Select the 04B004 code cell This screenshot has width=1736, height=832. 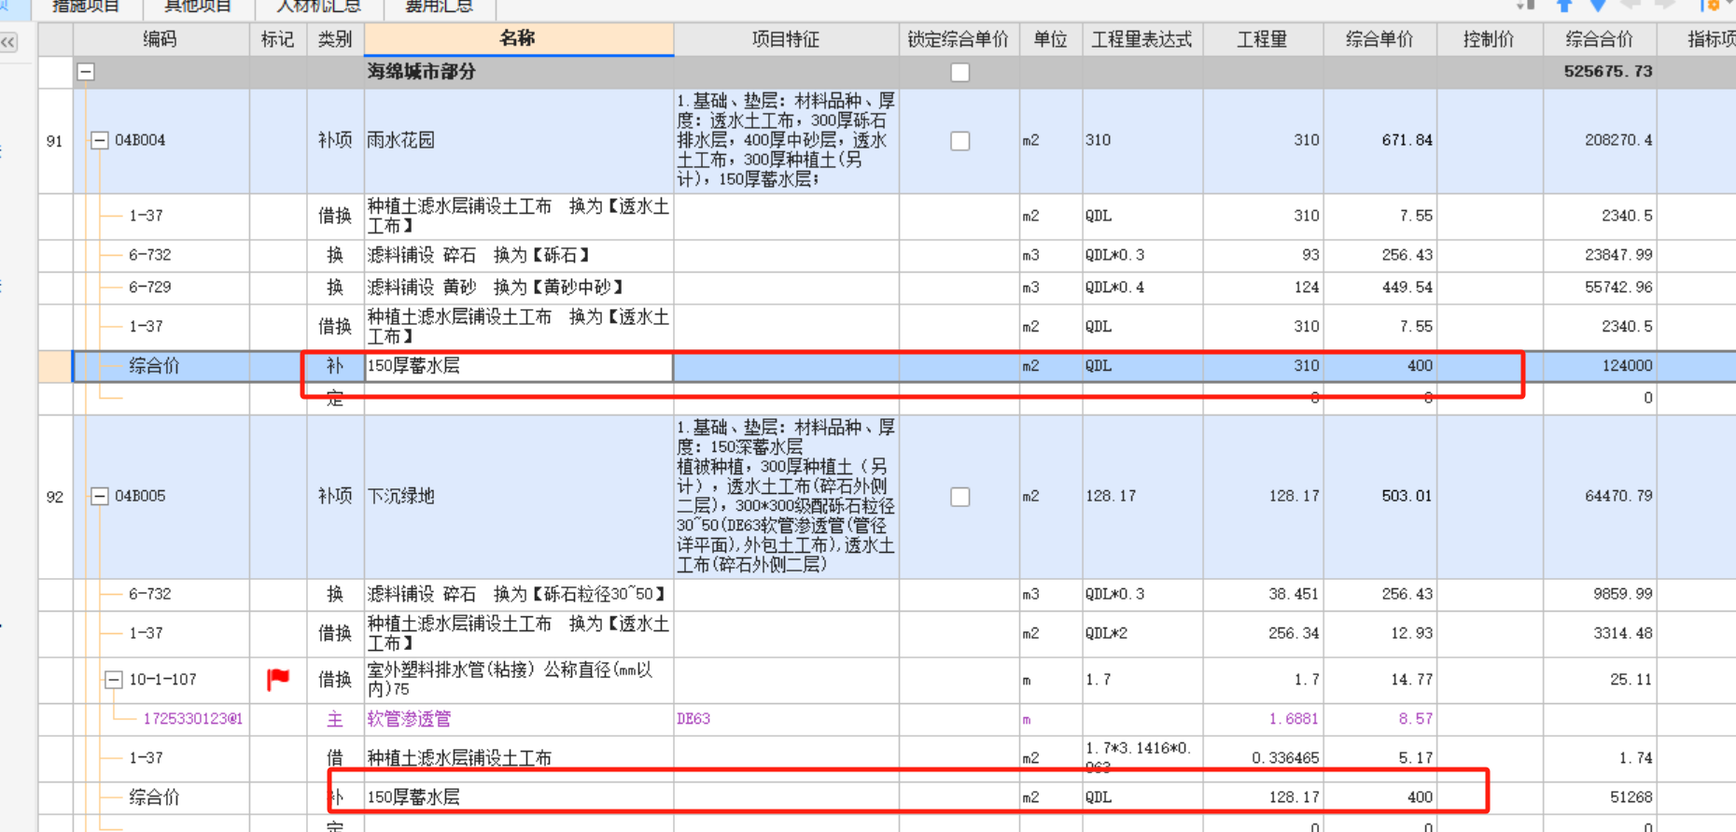(140, 141)
